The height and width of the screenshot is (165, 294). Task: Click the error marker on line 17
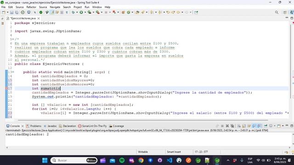coord(6,88)
